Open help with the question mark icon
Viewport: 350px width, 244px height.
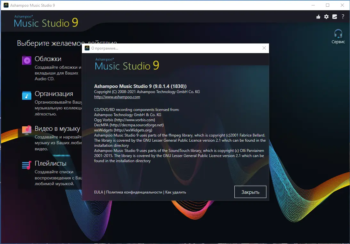click(x=343, y=17)
